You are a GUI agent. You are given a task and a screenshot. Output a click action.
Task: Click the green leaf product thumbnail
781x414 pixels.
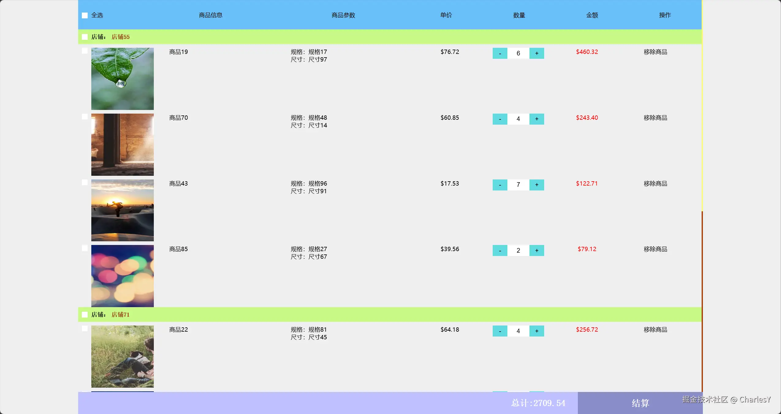pyautogui.click(x=122, y=79)
